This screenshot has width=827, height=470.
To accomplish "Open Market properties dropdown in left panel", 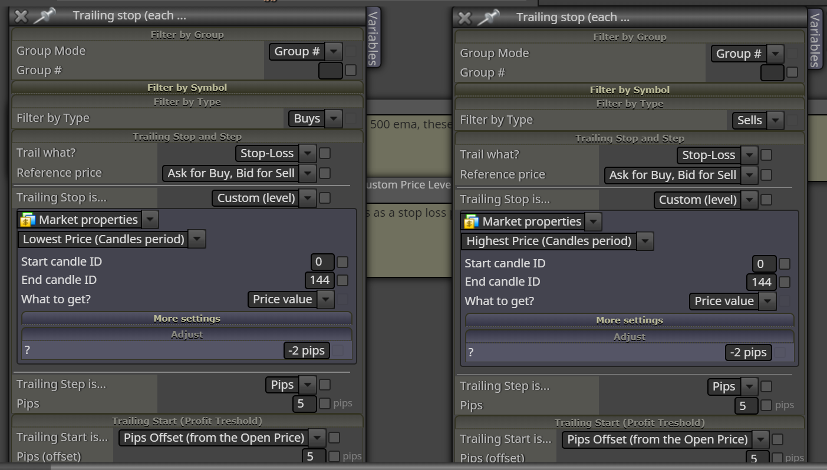I will click(150, 220).
